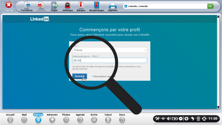222x125 pixels.
Task: Open the Photos camera app
Action: pyautogui.click(x=66, y=120)
